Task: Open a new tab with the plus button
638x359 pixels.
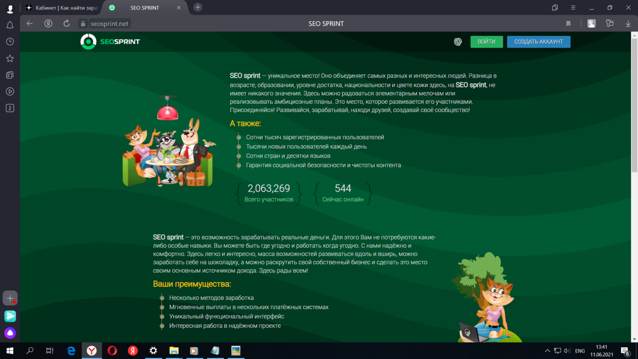Action: (x=198, y=7)
